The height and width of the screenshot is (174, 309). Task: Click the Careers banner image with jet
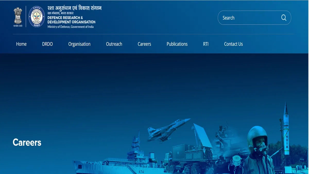click(154, 114)
